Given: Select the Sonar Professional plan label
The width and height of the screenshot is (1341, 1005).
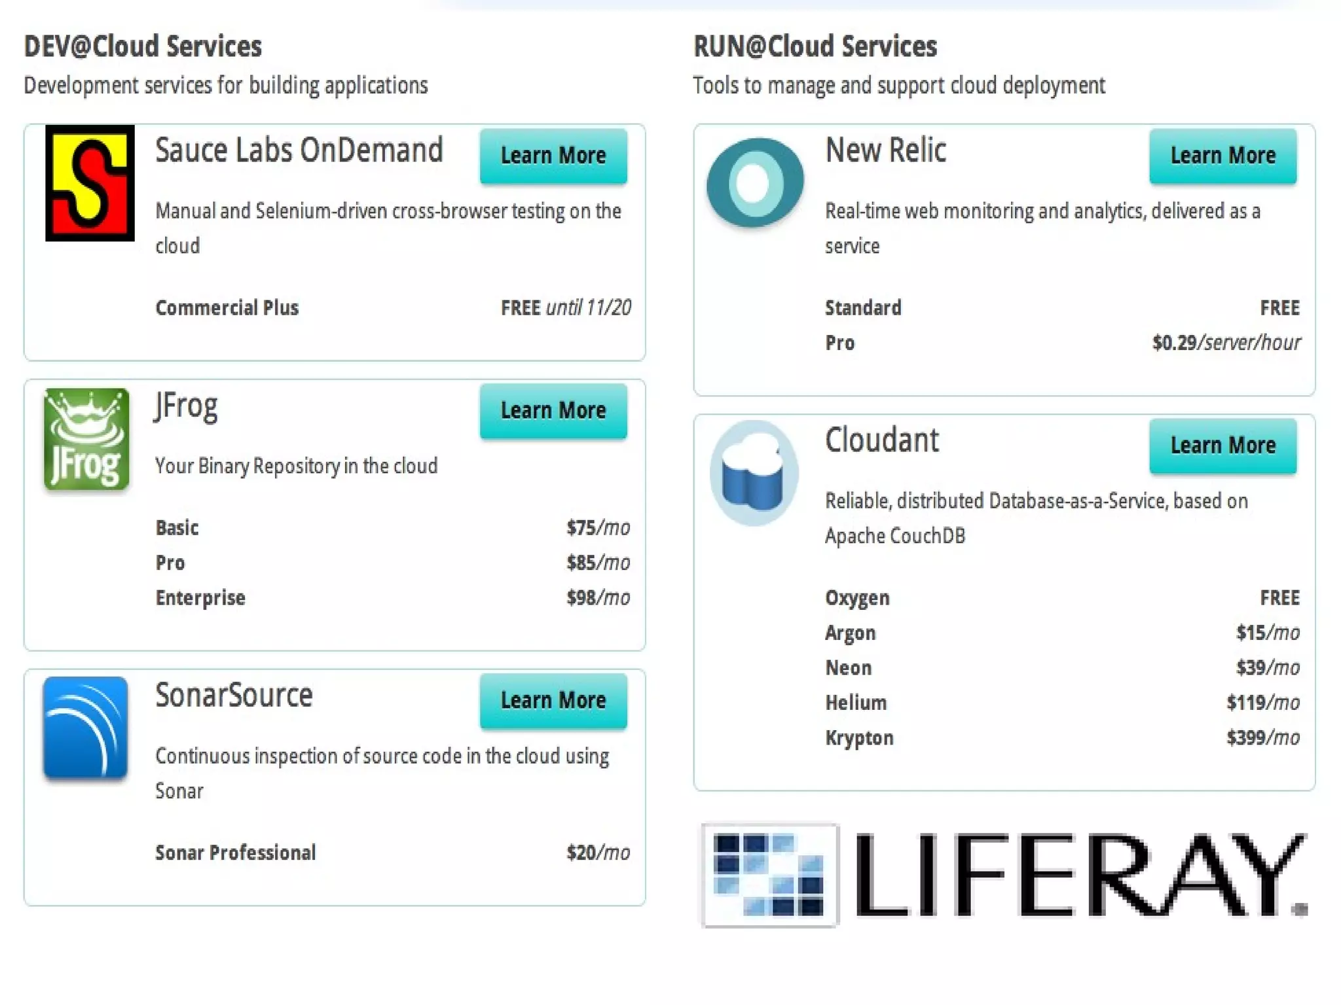Looking at the screenshot, I should (x=236, y=853).
